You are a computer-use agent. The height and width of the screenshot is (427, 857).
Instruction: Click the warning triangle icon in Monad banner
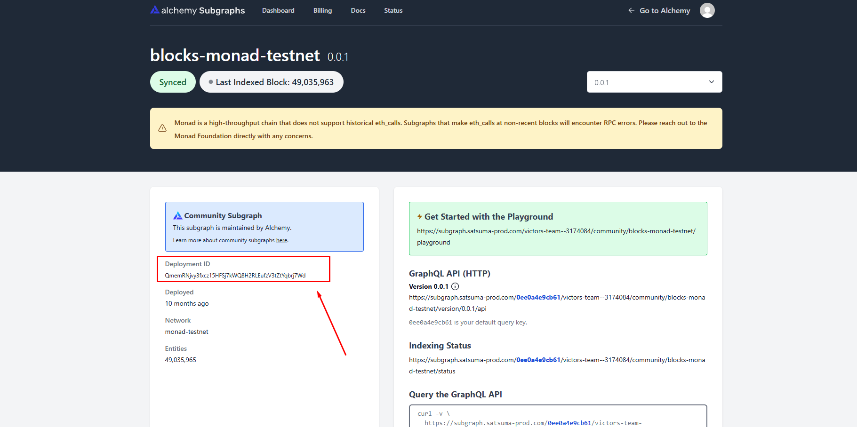click(x=162, y=128)
